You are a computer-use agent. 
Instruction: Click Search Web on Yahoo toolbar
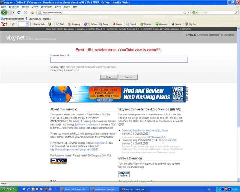pyautogui.click(x=39, y=24)
